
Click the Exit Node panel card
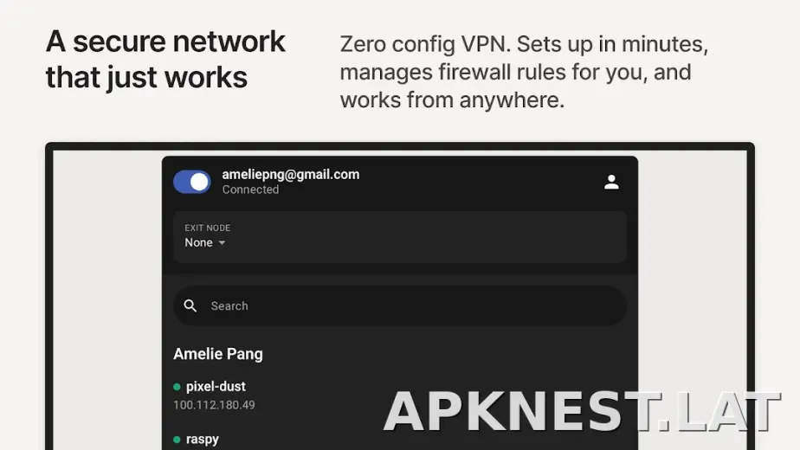coord(400,237)
